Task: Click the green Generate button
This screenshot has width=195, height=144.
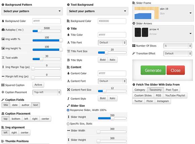Action: pyautogui.click(x=153, y=70)
